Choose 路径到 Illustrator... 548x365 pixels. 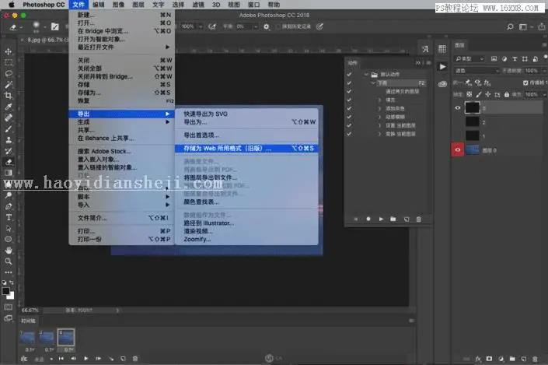(x=246, y=223)
